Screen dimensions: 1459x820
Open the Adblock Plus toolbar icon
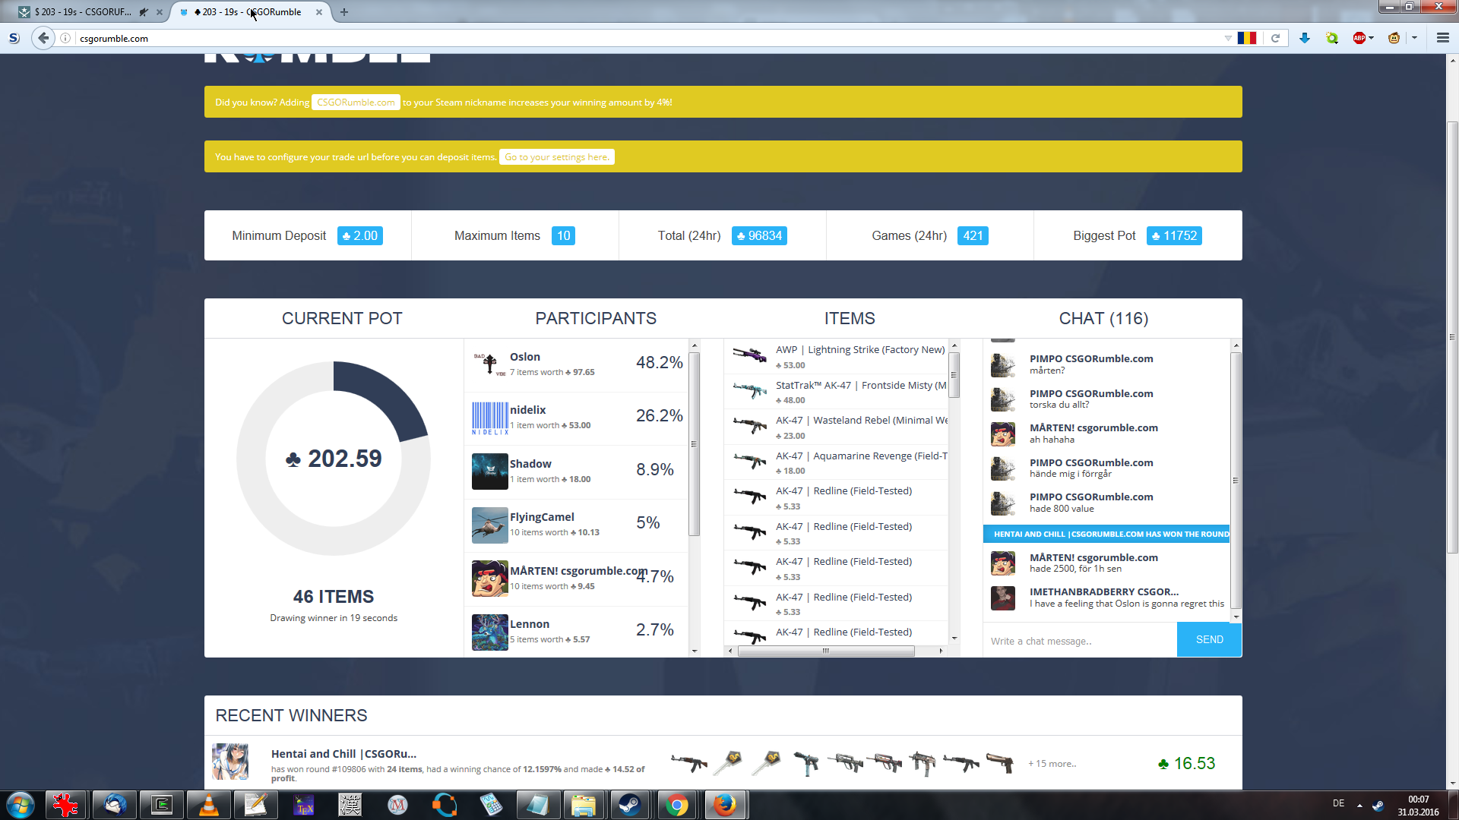coord(1359,38)
